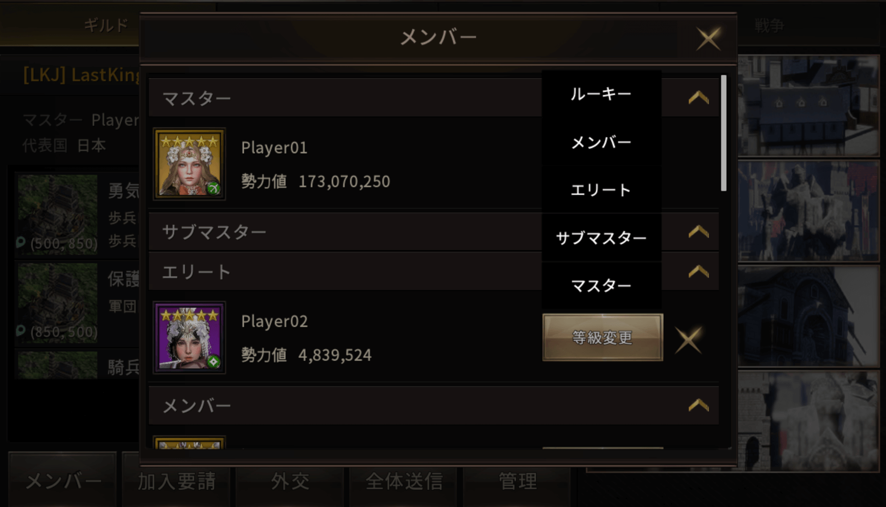
Task: Click the 等級変更 button for Player02
Action: [603, 337]
